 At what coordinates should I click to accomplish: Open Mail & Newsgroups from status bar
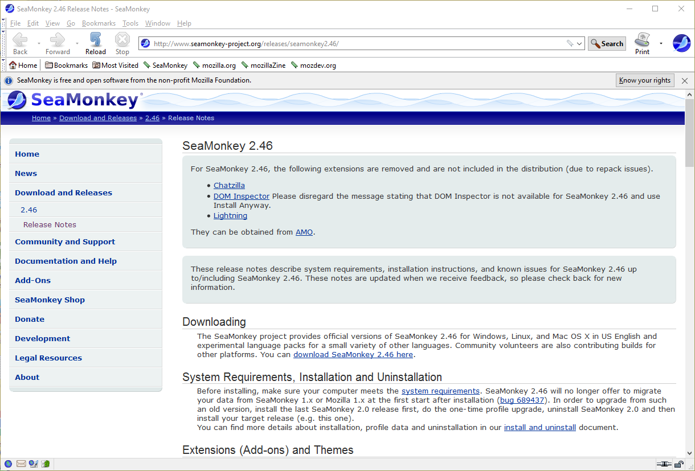(21, 464)
